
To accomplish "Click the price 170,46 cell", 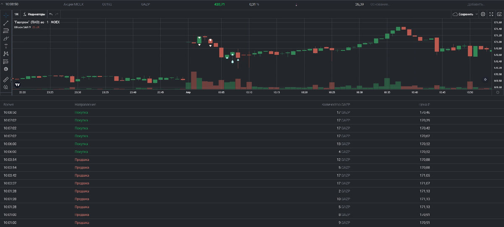I will tap(425, 112).
